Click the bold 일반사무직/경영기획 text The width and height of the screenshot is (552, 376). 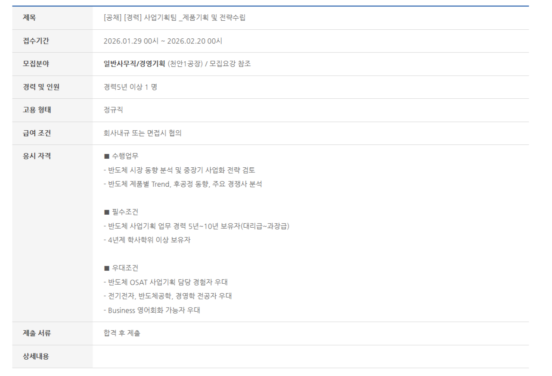[x=134, y=64]
